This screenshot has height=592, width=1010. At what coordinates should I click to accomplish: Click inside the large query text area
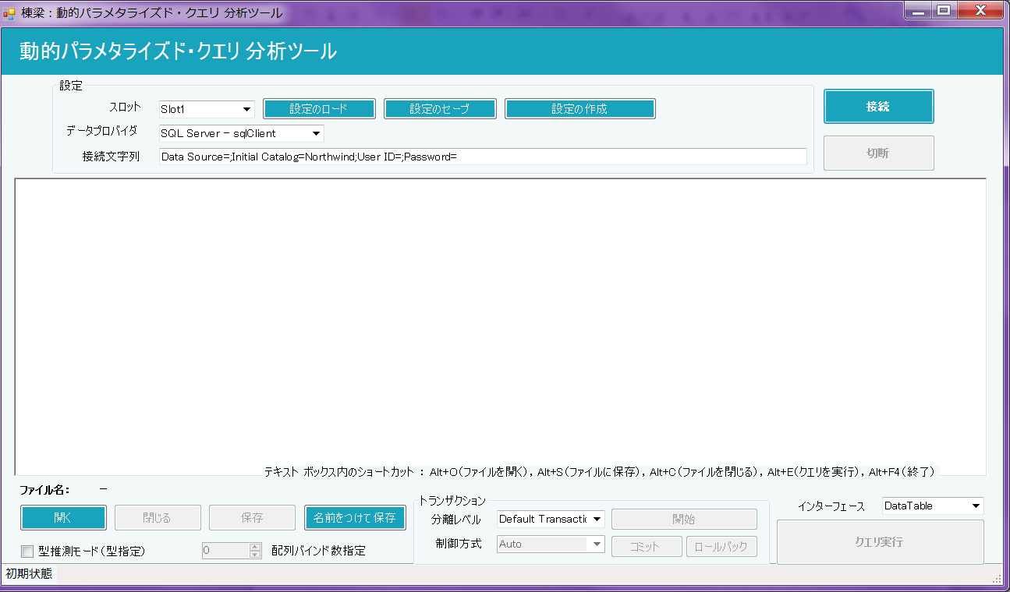click(499, 319)
